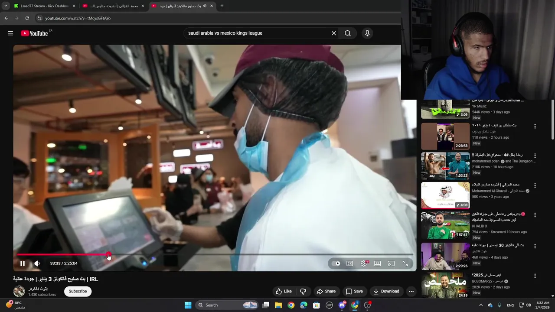Dislike the video
Image resolution: width=555 pixels, height=312 pixels.
(x=303, y=291)
